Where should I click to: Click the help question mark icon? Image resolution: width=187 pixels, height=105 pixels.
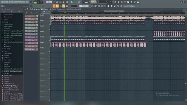click(x=125, y=2)
